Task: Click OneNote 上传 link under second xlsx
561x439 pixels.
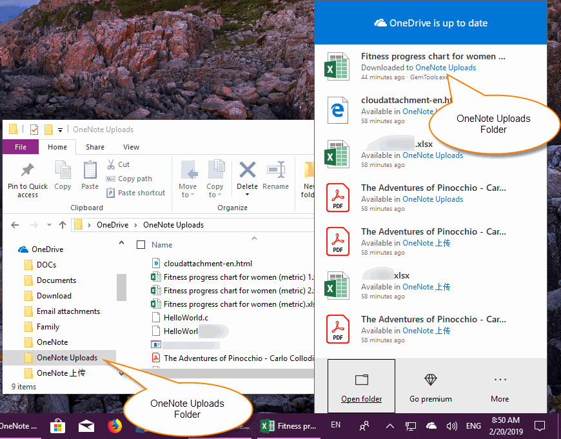Action: coord(426,287)
